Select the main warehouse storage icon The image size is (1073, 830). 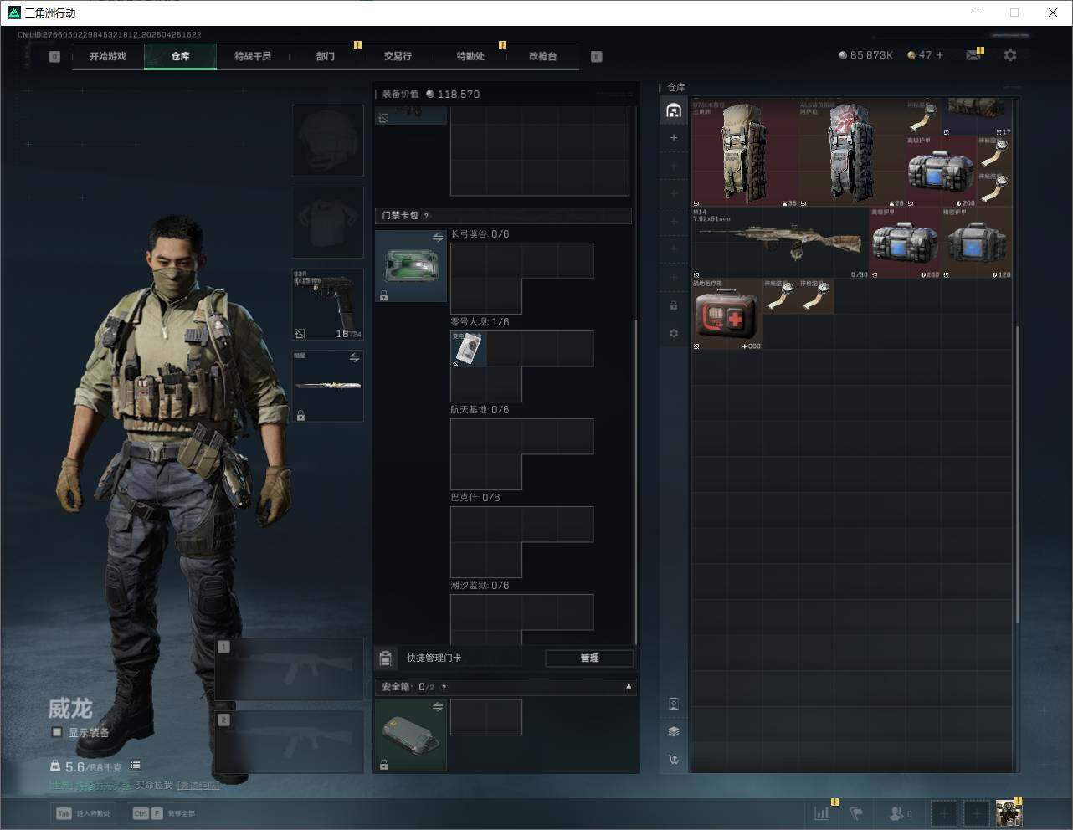674,110
